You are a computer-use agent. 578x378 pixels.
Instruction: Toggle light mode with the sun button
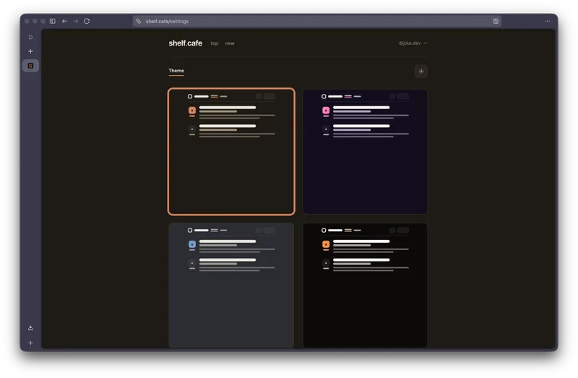(x=421, y=71)
